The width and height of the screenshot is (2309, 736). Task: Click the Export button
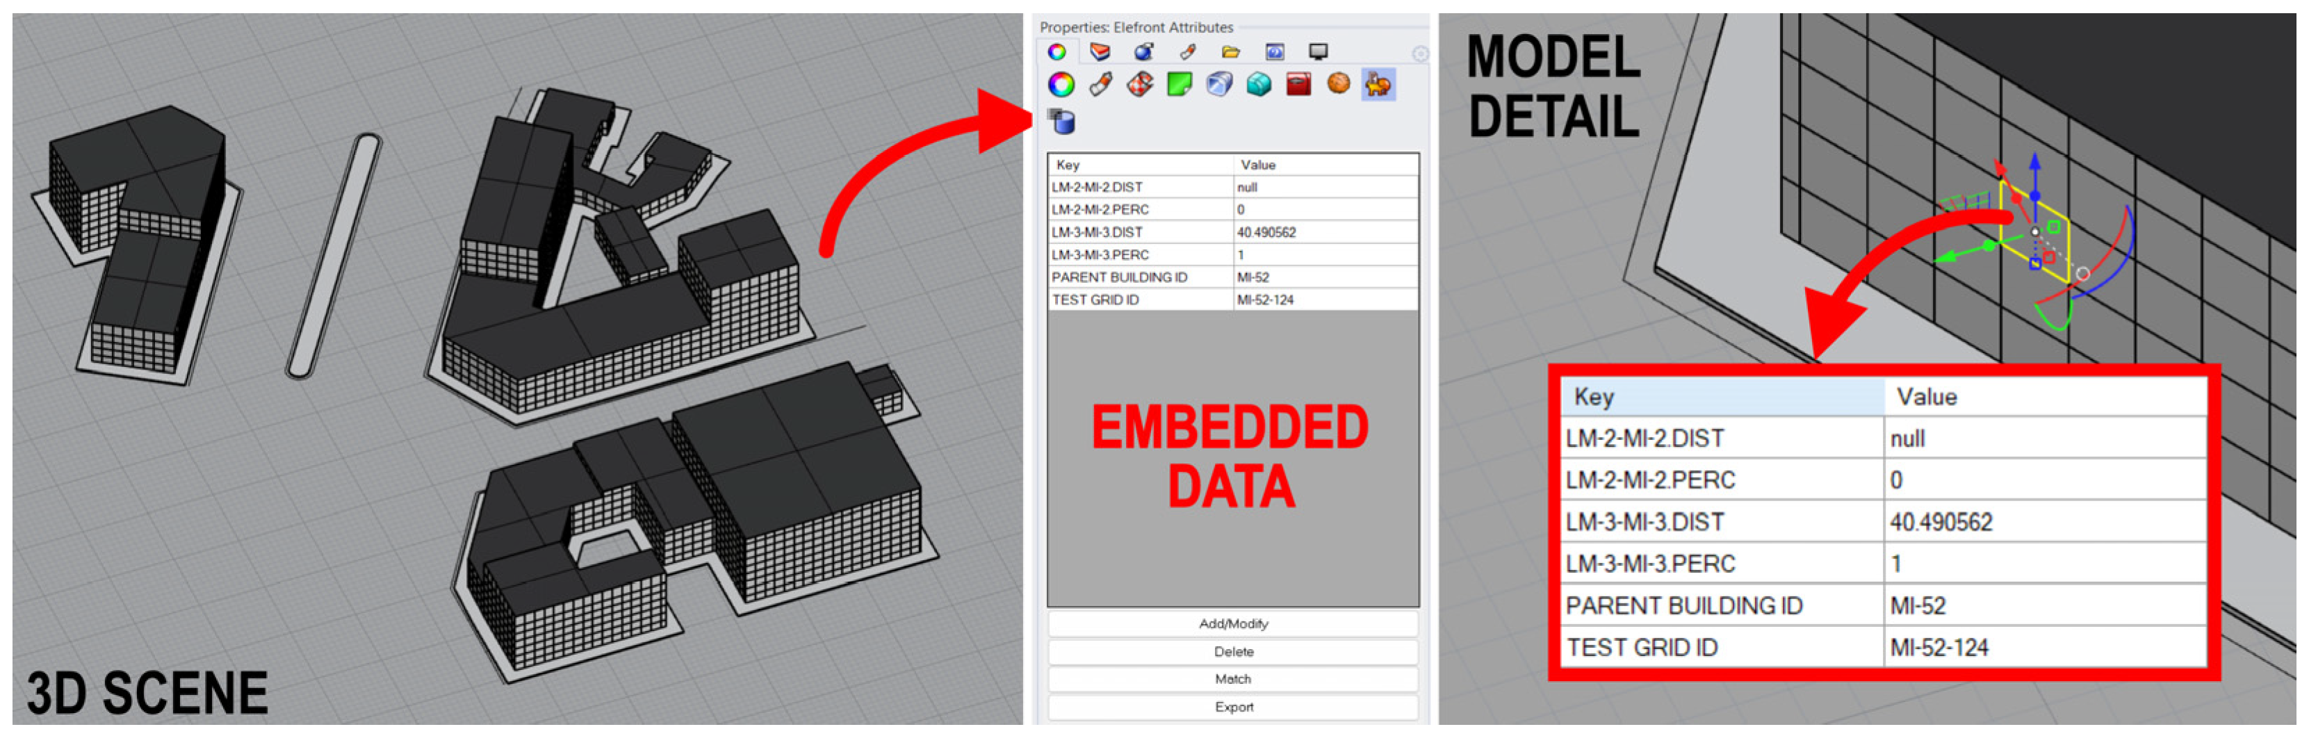pyautogui.click(x=1232, y=708)
